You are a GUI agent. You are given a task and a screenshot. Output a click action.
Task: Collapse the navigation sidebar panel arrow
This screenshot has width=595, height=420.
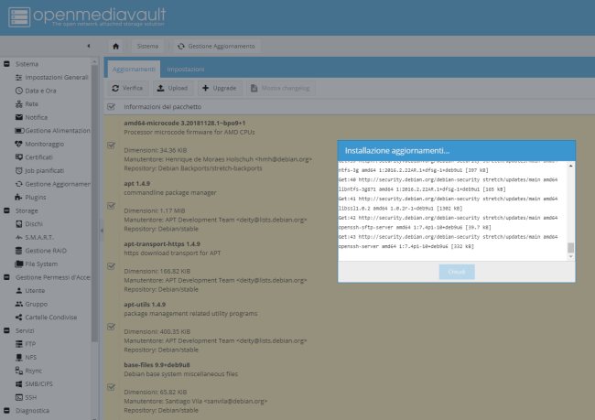coord(89,46)
